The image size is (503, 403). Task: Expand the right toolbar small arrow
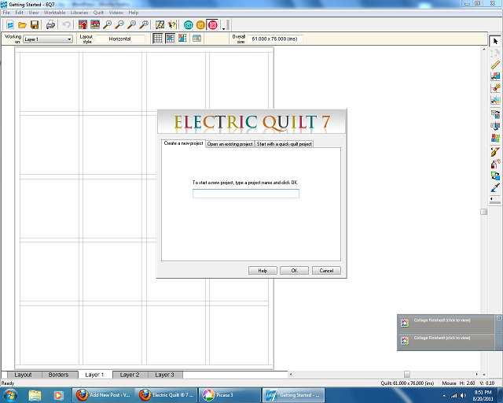(x=491, y=198)
